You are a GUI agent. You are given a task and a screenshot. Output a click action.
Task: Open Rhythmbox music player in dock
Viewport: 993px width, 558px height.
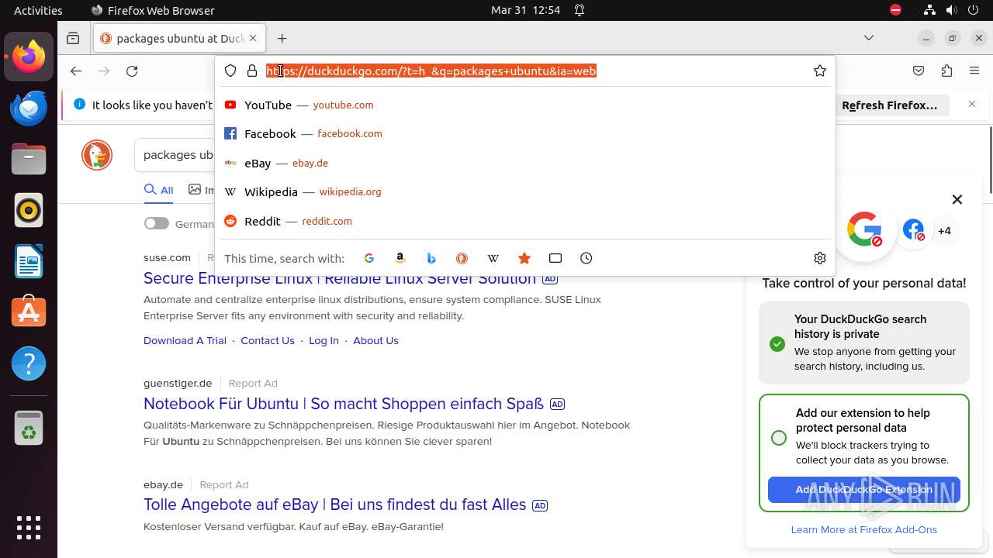[x=29, y=210]
